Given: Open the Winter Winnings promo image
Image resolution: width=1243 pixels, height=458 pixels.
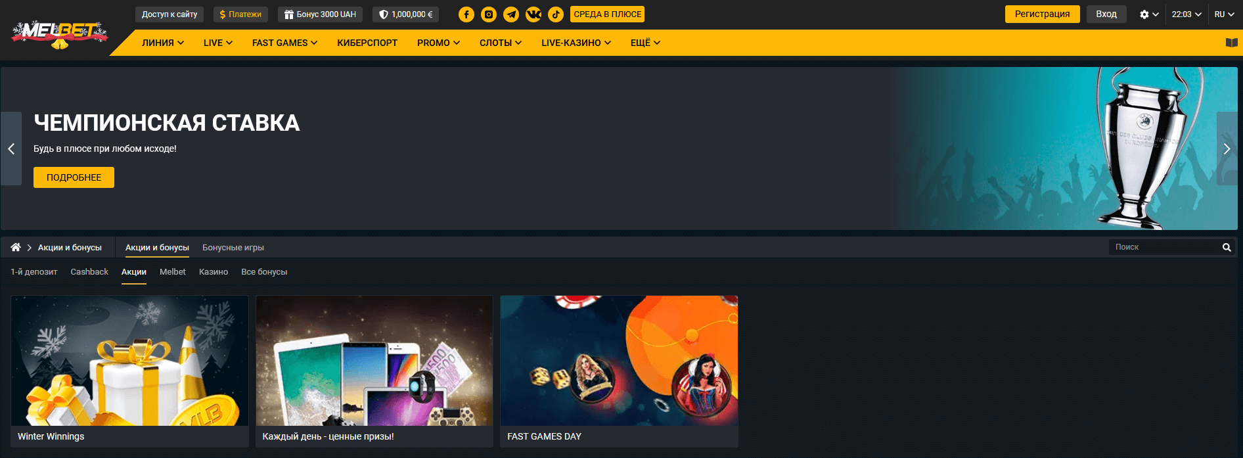Looking at the screenshot, I should pyautogui.click(x=129, y=361).
